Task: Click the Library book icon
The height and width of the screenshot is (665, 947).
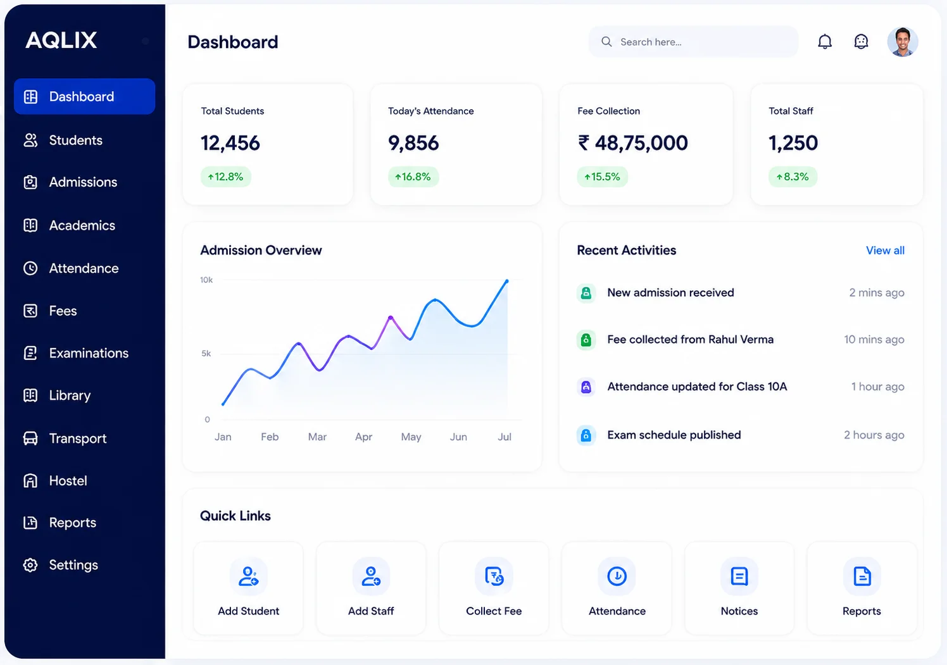Action: (x=30, y=395)
